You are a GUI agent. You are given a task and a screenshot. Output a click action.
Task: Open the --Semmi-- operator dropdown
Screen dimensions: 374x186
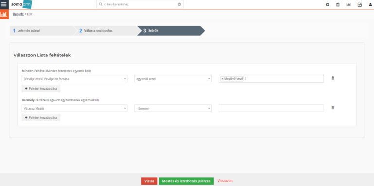[173, 108]
